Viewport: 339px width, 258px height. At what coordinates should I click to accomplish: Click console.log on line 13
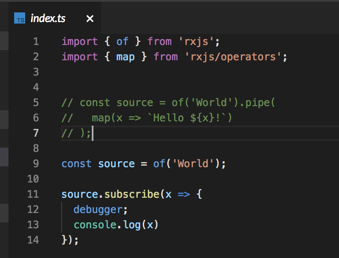click(107, 225)
